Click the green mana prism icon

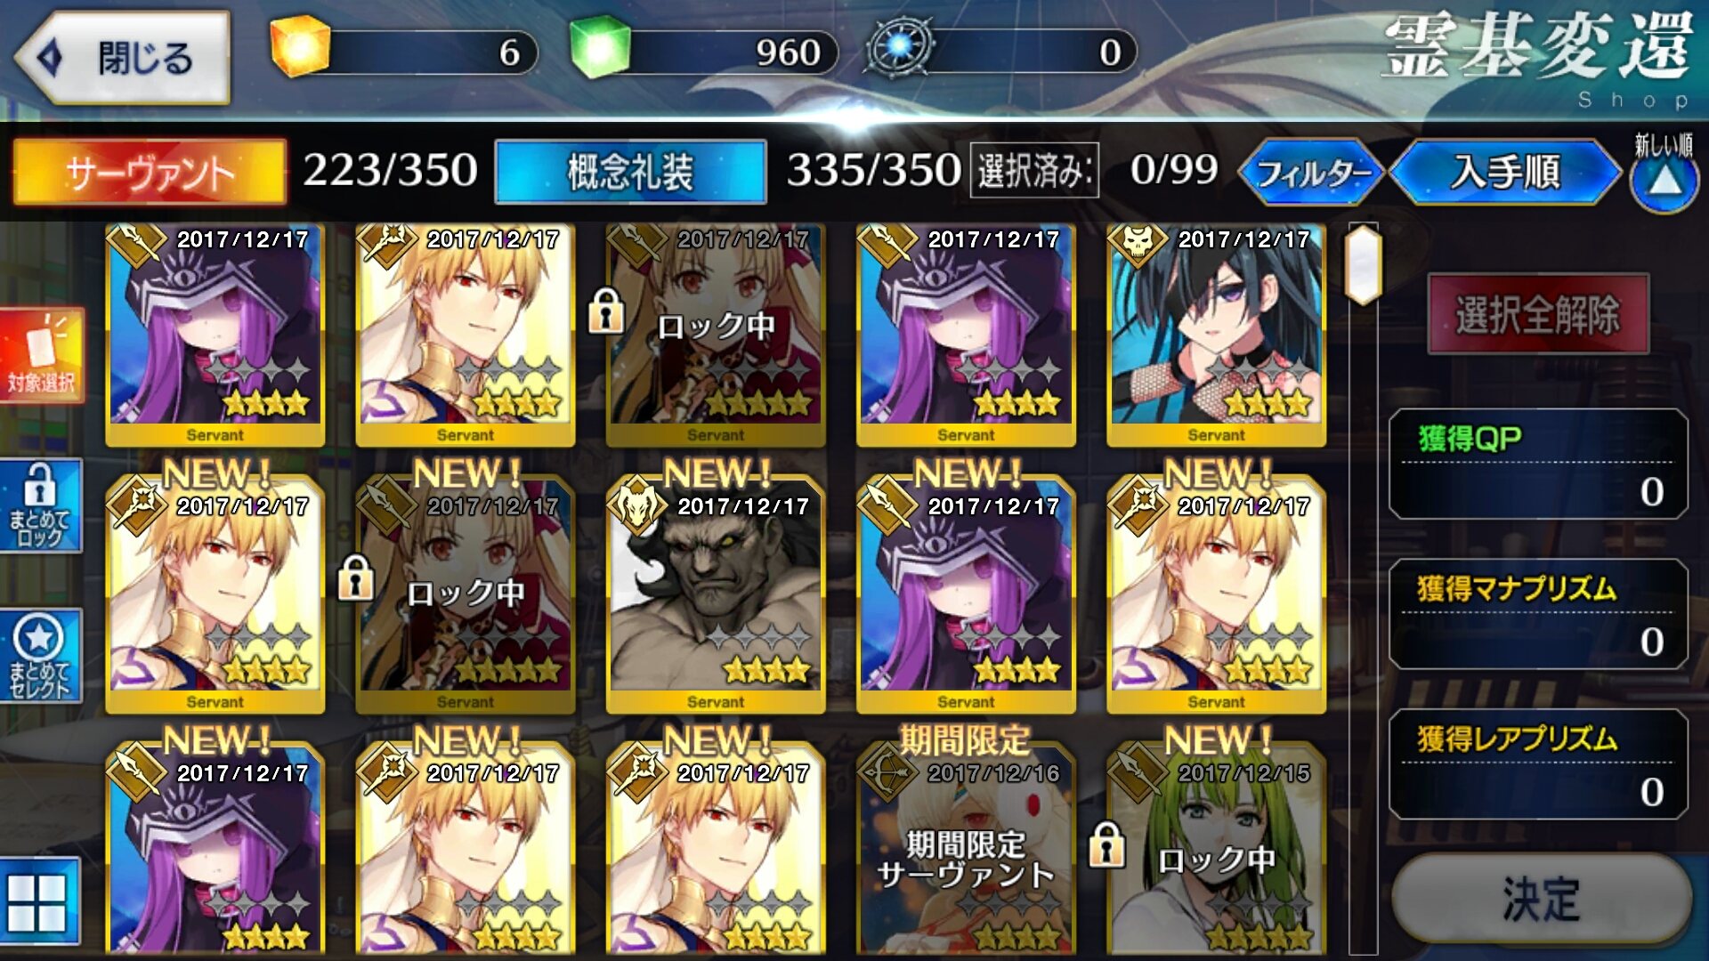point(599,47)
